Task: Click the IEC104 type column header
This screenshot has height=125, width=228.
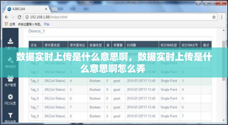Action: tap(169, 45)
